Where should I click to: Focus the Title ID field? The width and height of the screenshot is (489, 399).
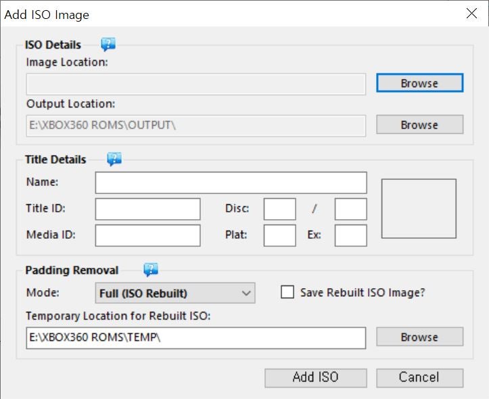[x=147, y=209]
